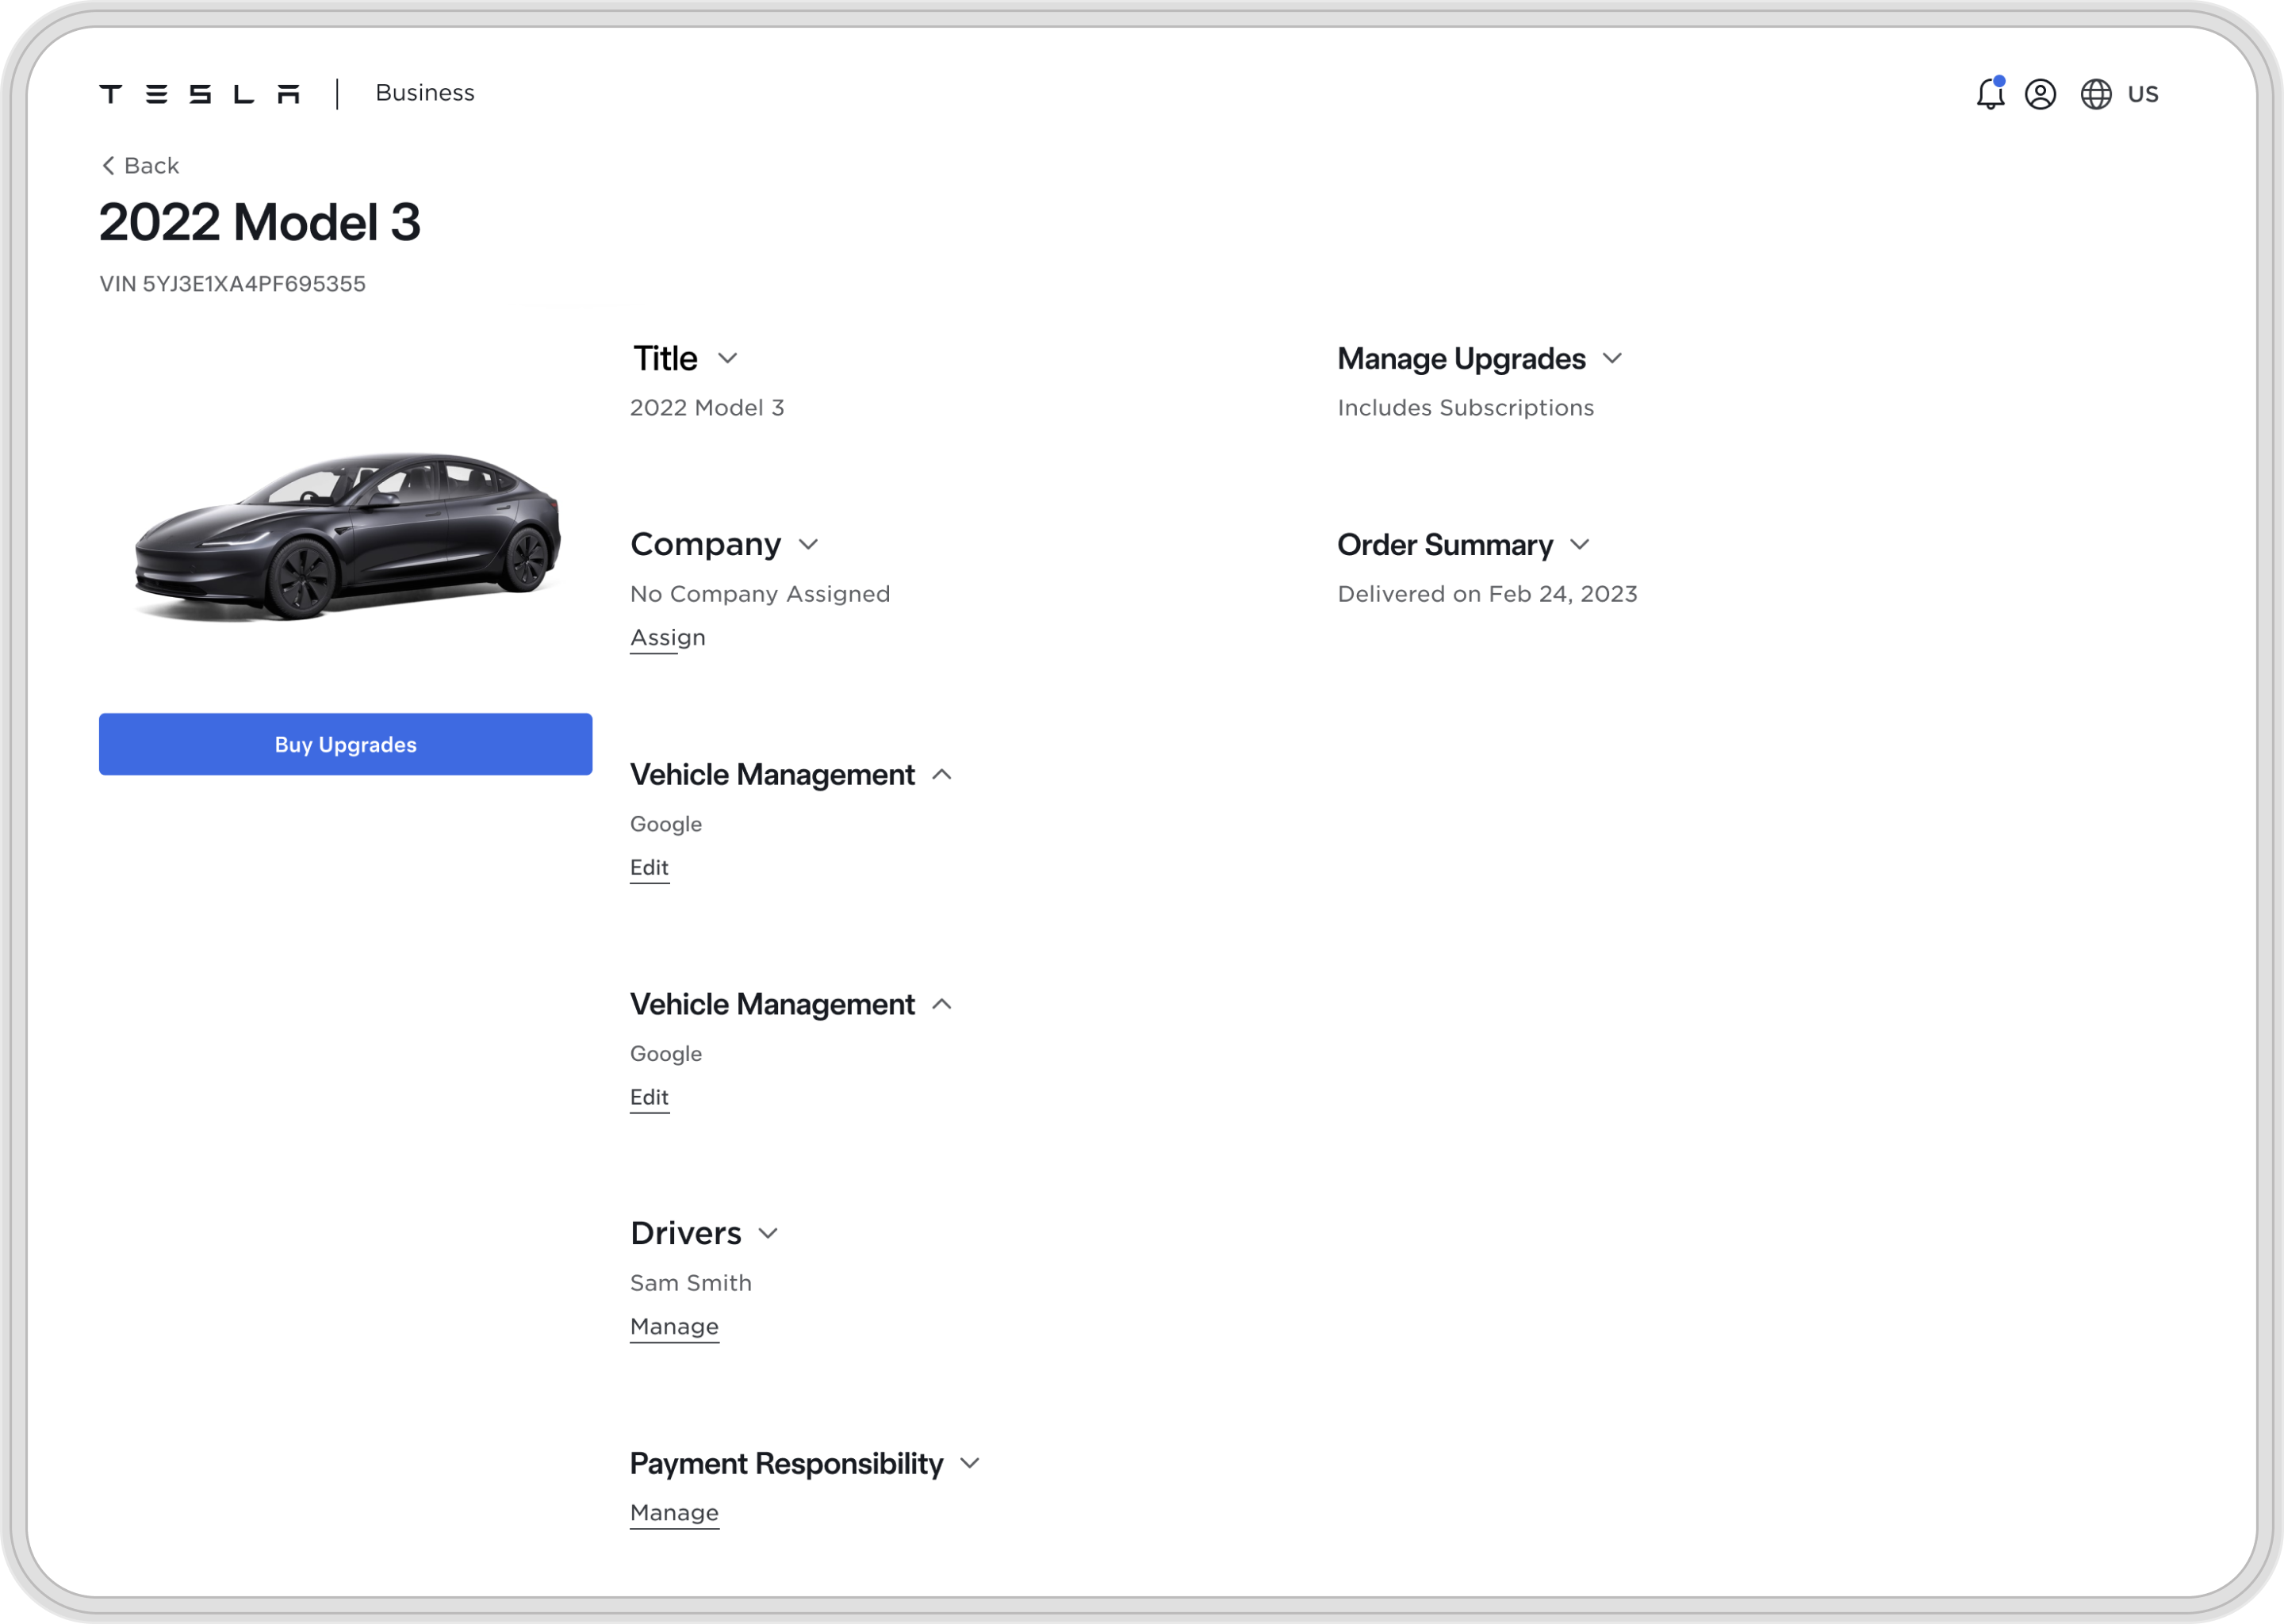Viewport: 2284px width, 1624px height.
Task: Click Manage under Payment Responsibility
Action: pyautogui.click(x=675, y=1513)
